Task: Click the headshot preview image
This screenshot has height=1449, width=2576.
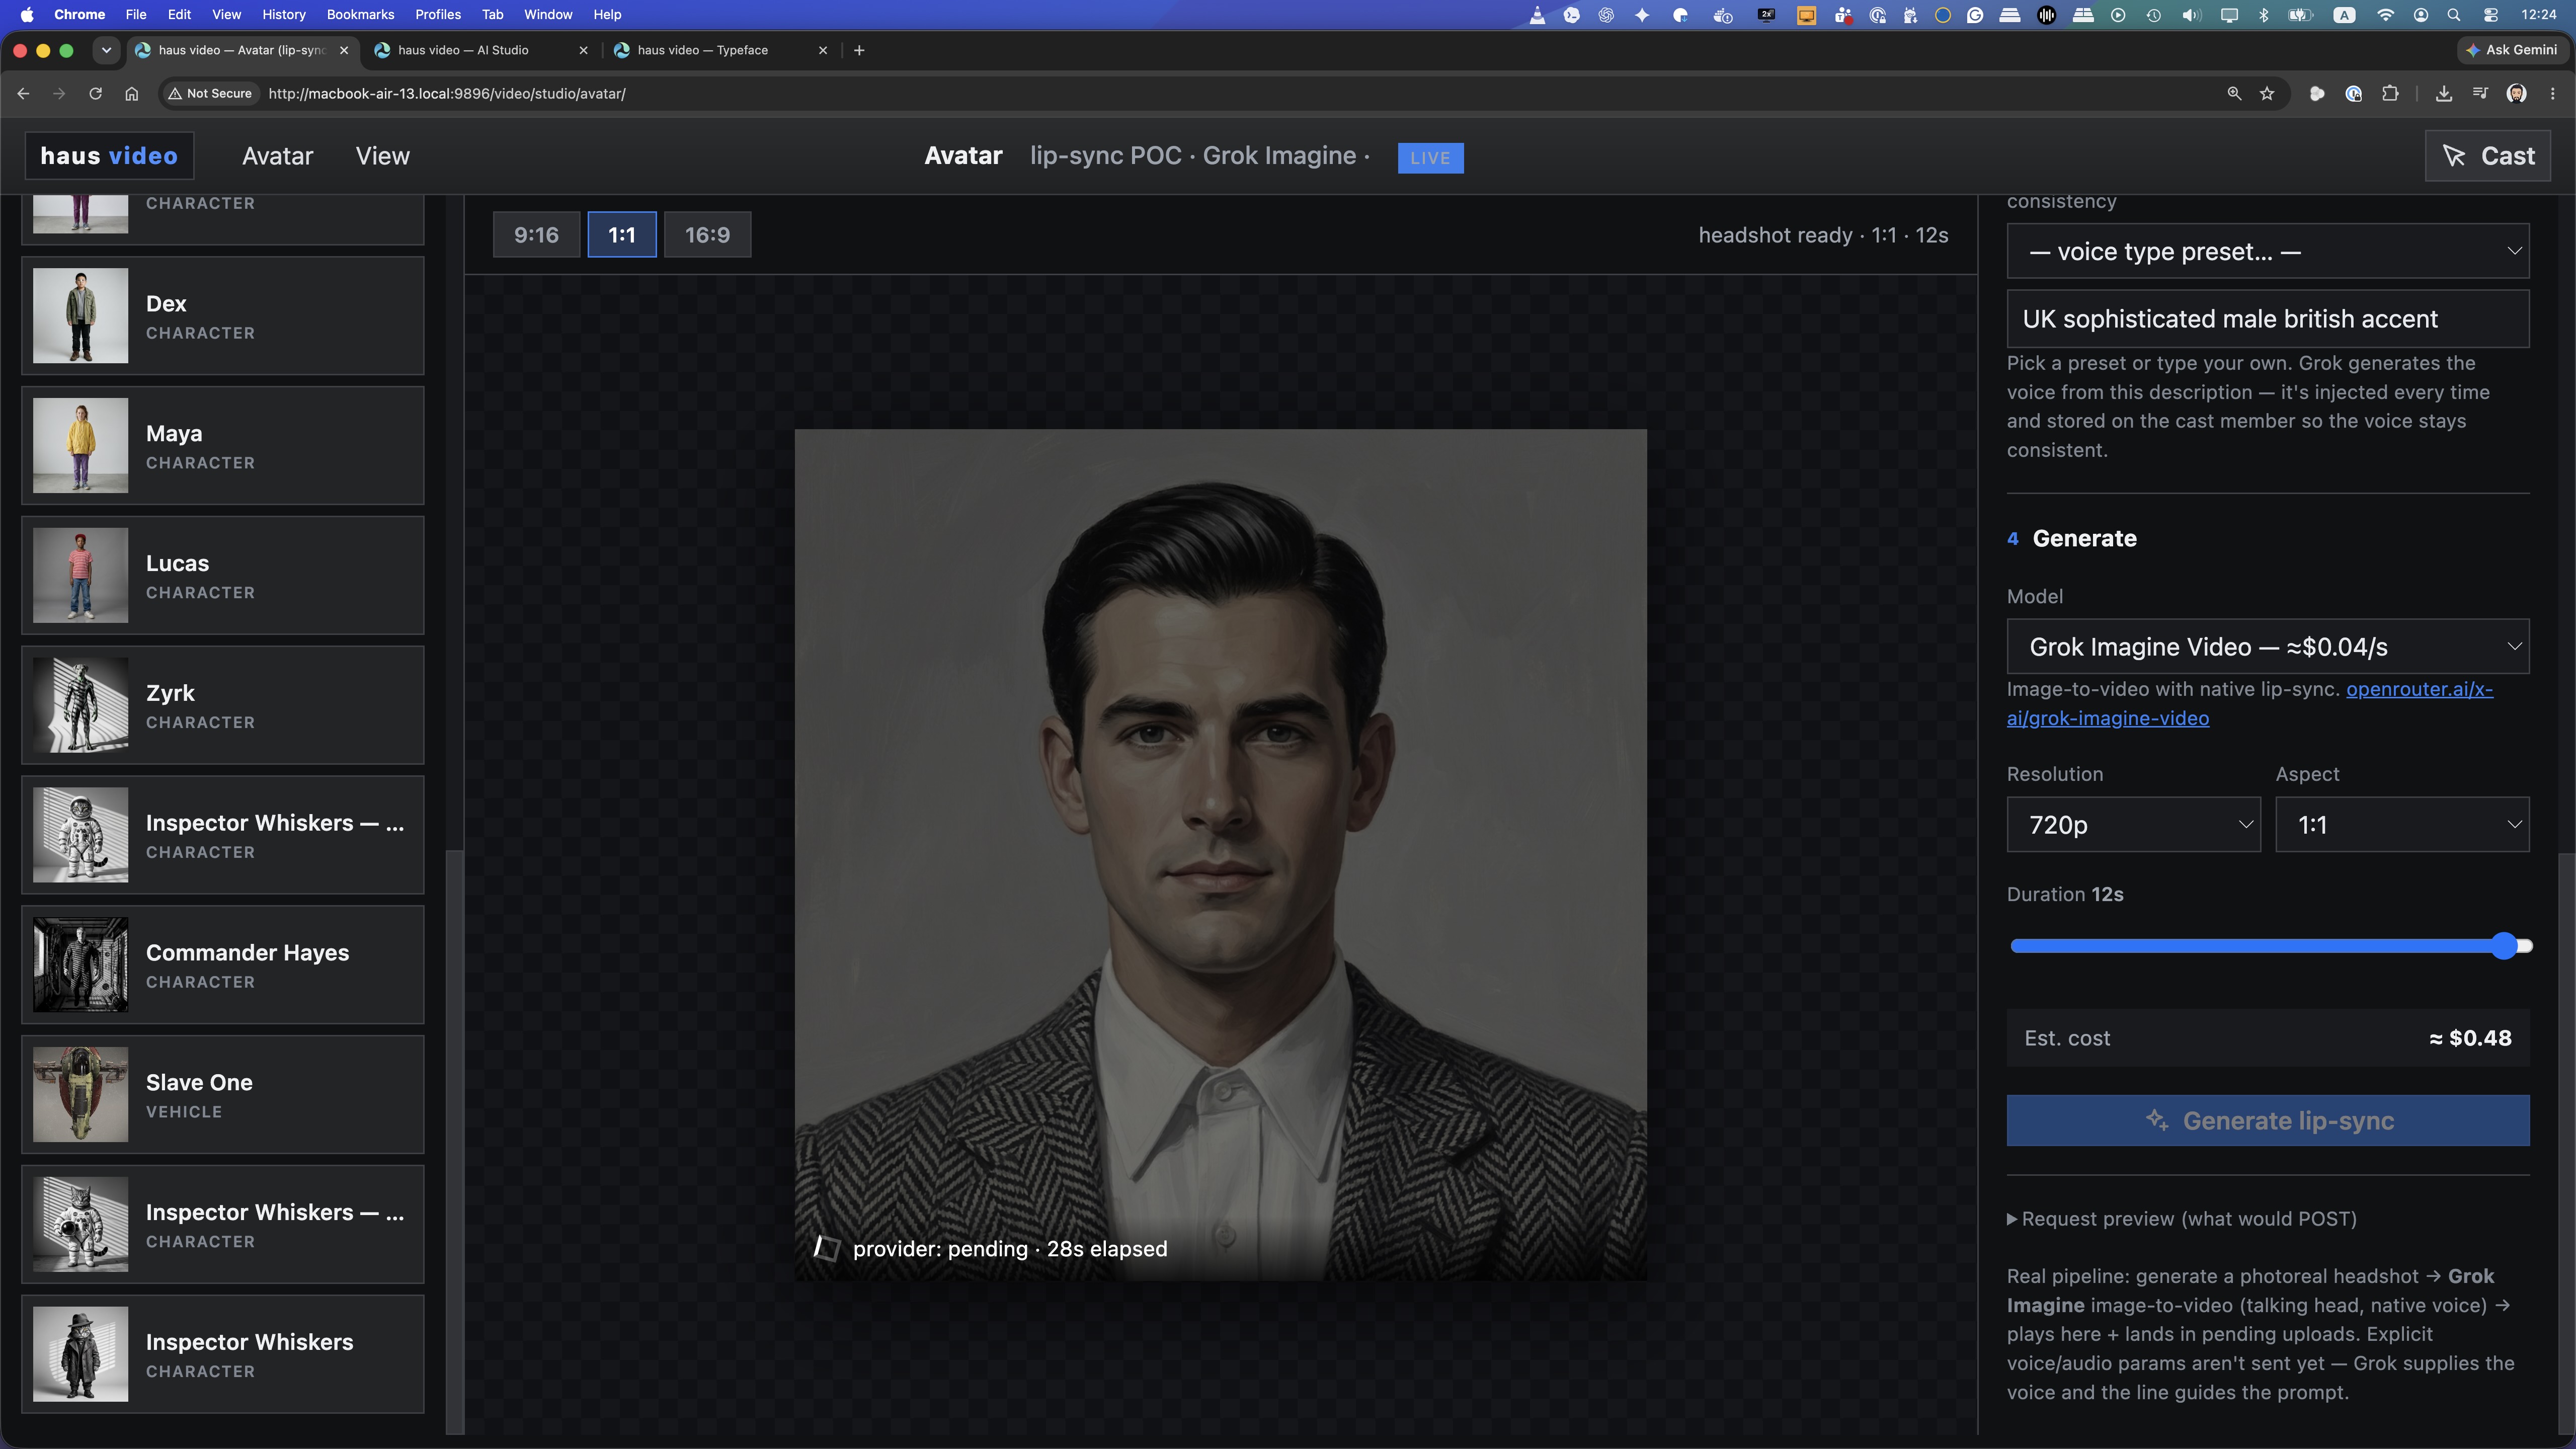Action: pyautogui.click(x=1220, y=855)
